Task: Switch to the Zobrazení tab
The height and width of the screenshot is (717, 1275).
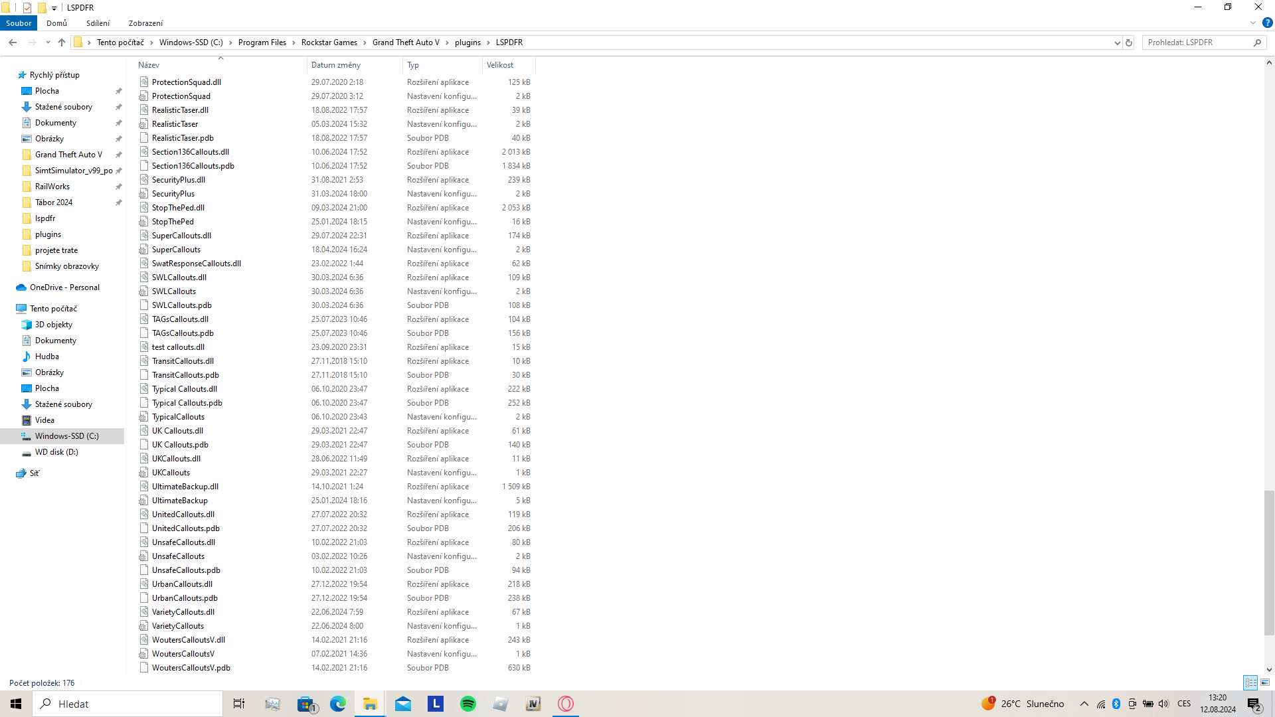Action: coord(145,23)
